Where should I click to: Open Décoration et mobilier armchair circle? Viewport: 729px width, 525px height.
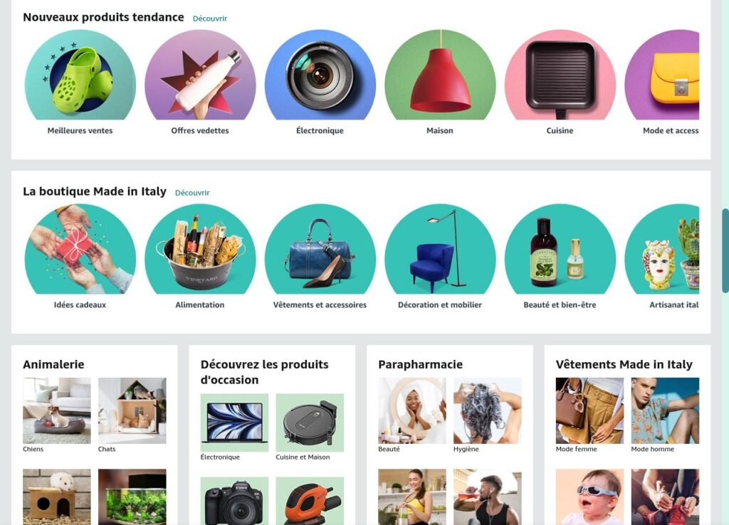click(x=440, y=249)
